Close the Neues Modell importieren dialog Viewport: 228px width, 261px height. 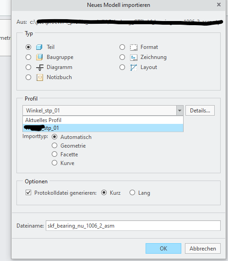pyautogui.click(x=219, y=5)
